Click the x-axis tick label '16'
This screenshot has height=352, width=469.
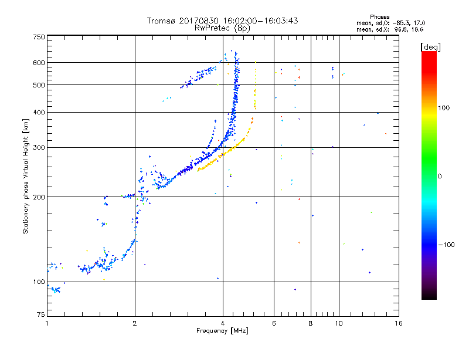click(399, 323)
